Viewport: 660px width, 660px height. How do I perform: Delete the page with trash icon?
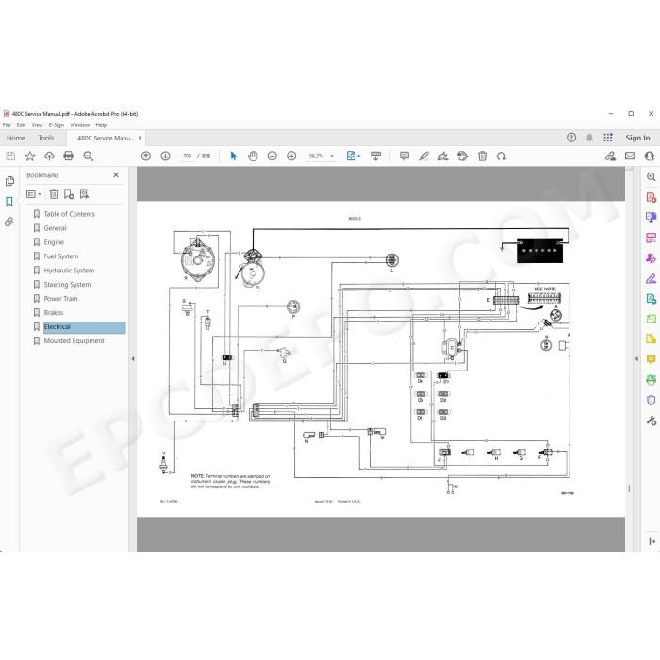point(483,157)
